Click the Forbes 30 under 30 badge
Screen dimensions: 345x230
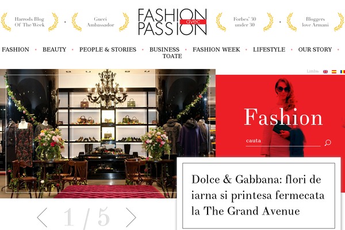tap(245, 22)
